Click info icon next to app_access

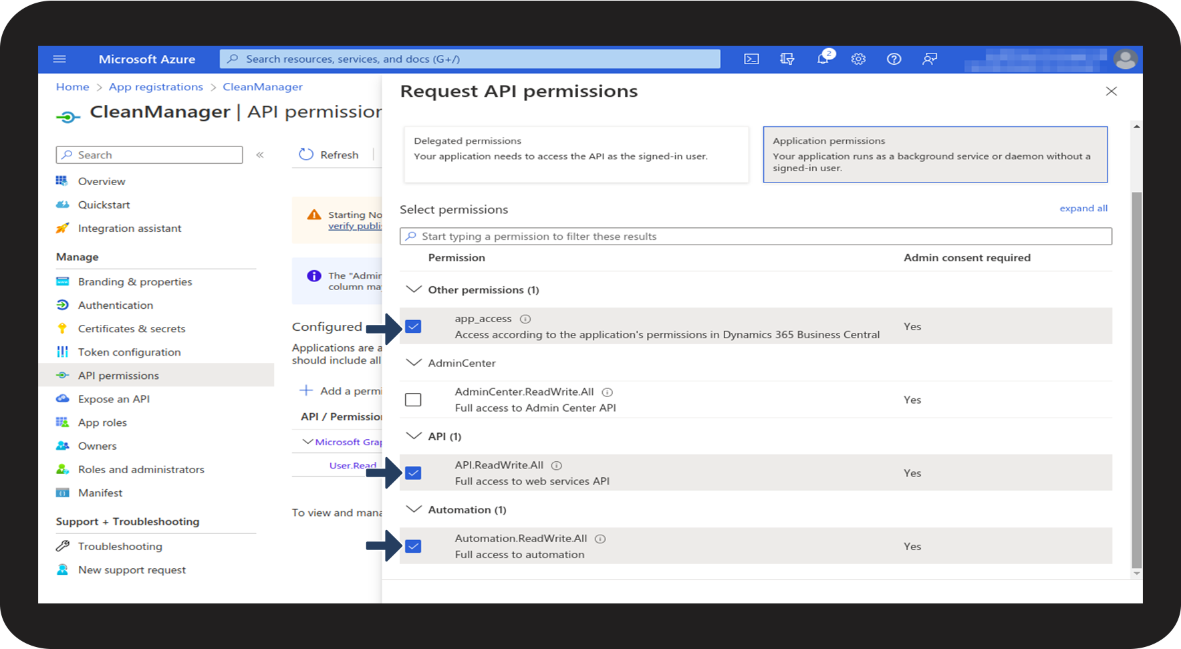pos(525,319)
